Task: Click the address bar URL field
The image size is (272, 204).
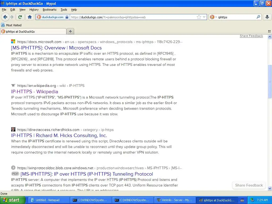Action: (133, 17)
